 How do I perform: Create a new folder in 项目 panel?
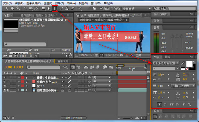[x=10, y=56]
